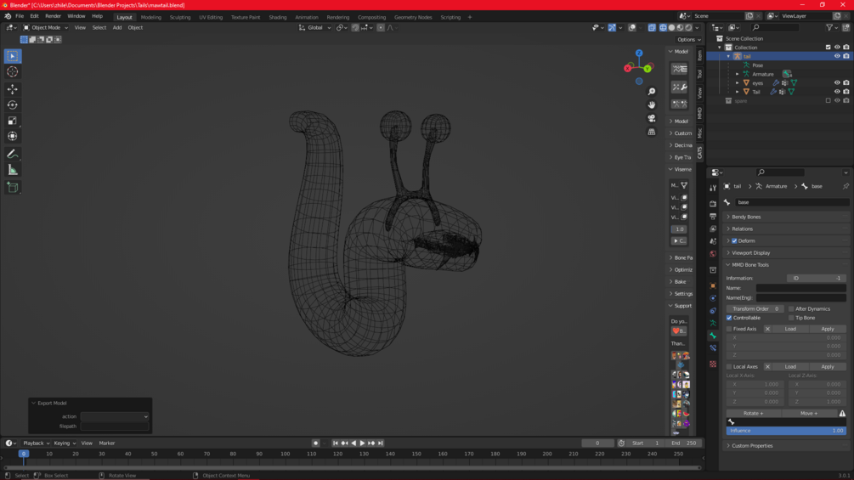The height and width of the screenshot is (480, 854).
Task: Click the Add Cube tool icon
Action: tap(13, 188)
